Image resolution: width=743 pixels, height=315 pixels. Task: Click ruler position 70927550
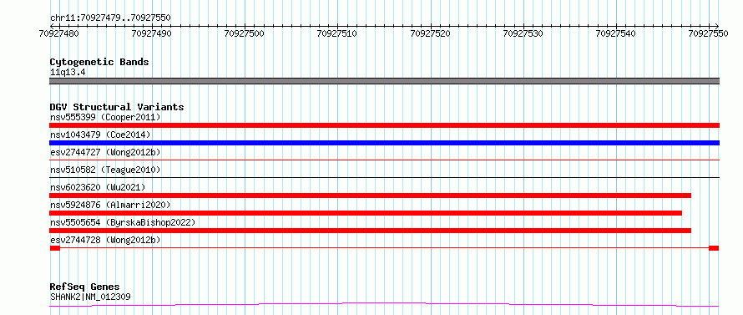point(709,33)
